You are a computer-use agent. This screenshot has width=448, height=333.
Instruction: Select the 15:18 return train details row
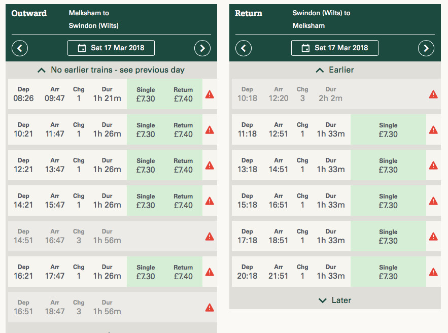291,201
